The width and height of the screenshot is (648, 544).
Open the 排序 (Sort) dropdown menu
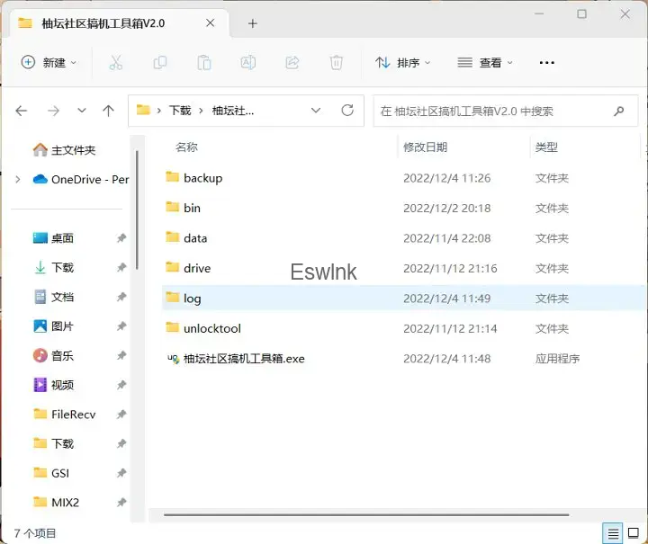click(x=403, y=63)
